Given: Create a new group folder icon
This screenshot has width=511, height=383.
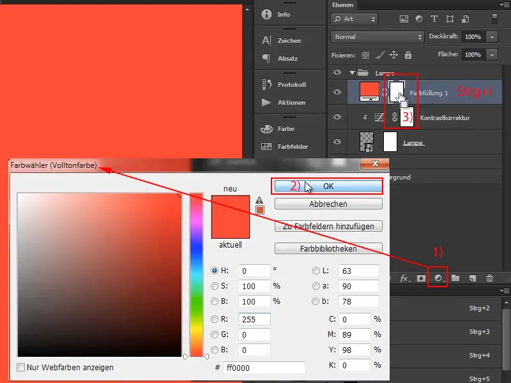Looking at the screenshot, I should click(455, 278).
